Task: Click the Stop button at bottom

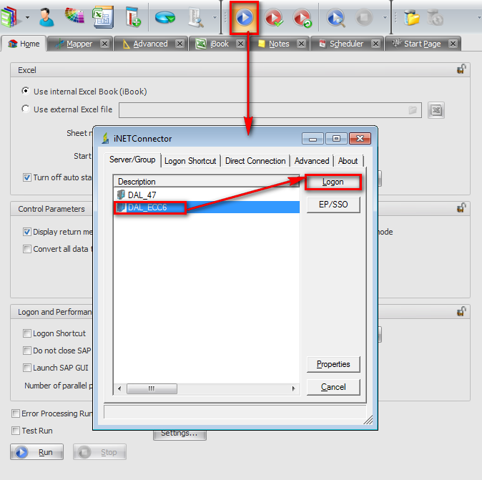Action: [99, 452]
